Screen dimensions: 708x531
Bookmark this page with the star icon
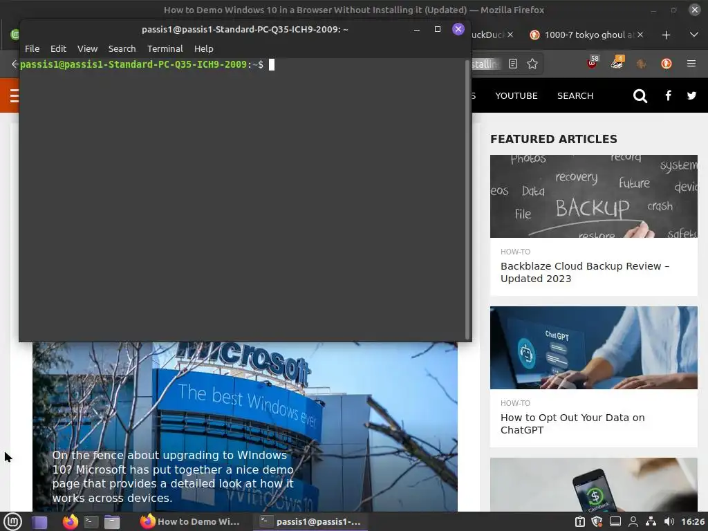pyautogui.click(x=532, y=64)
